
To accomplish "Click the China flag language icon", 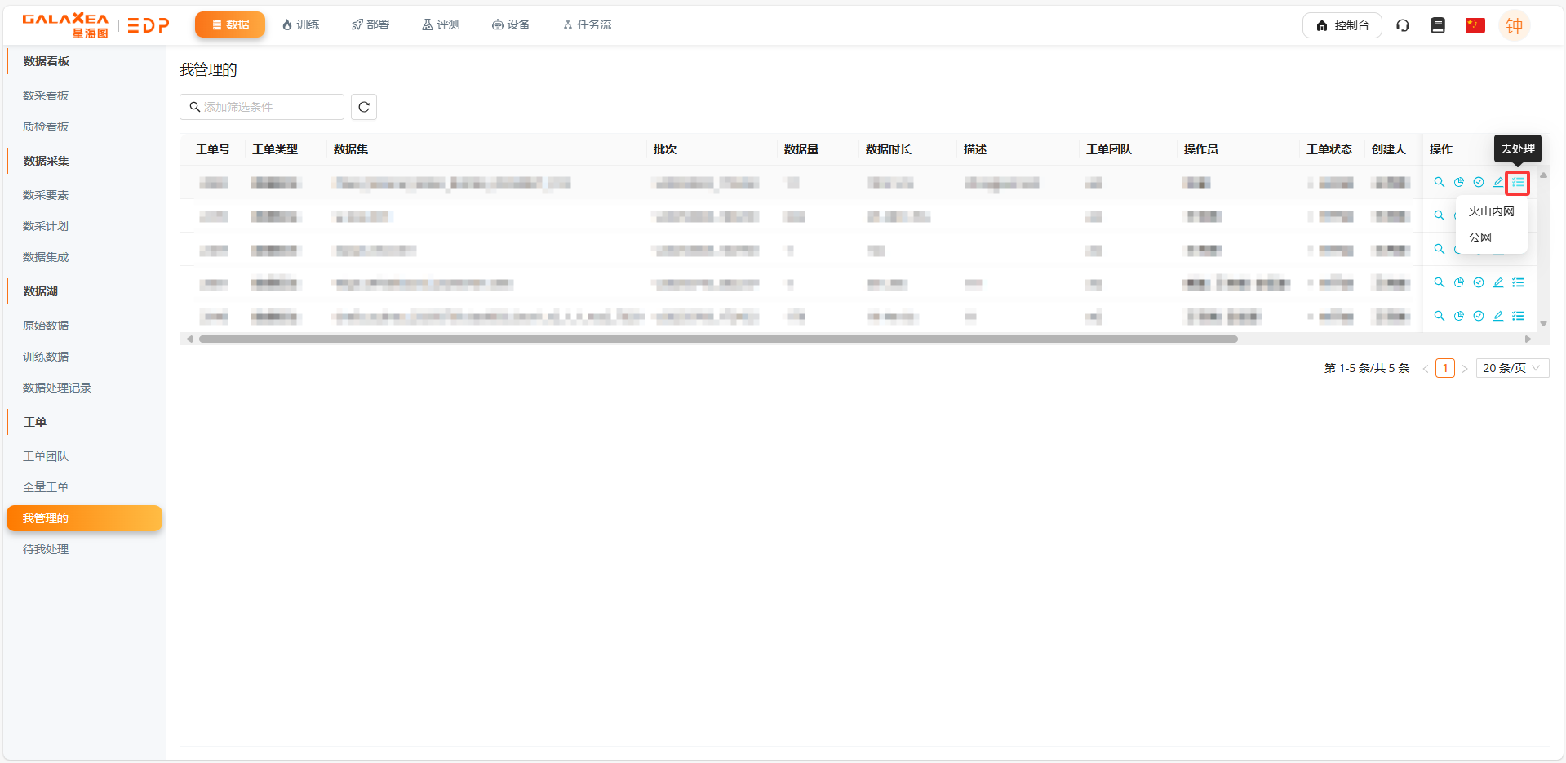I will [x=1475, y=25].
